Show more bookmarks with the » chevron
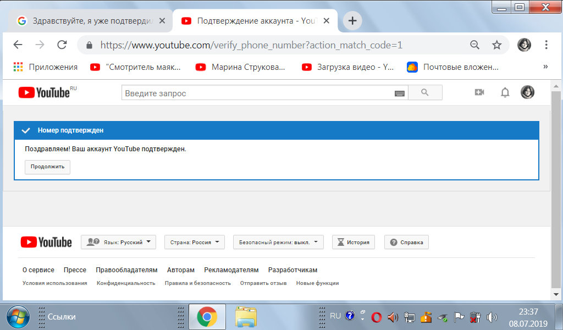The height and width of the screenshot is (330, 563). (545, 67)
